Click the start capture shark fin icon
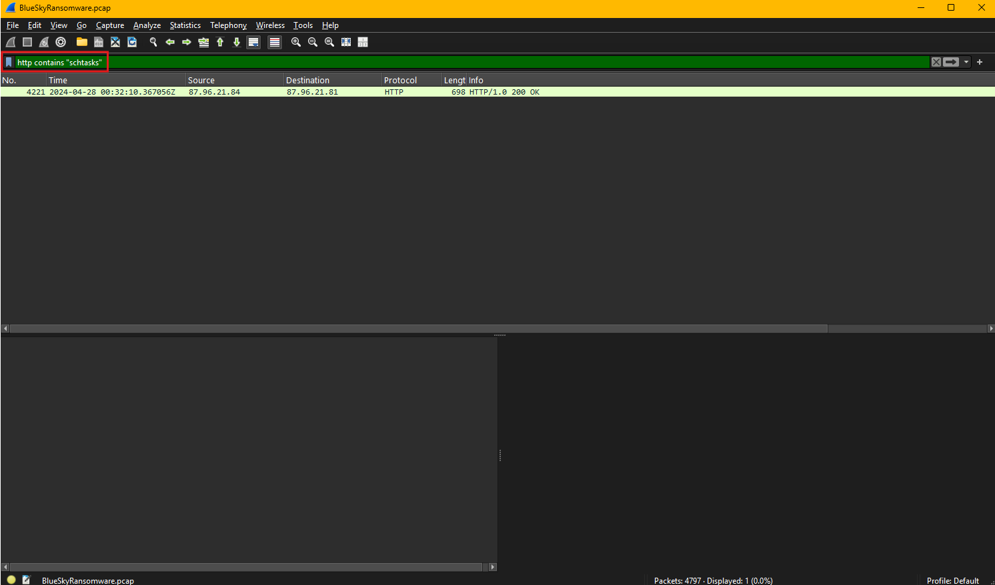Viewport: 995px width, 585px height. [x=11, y=42]
